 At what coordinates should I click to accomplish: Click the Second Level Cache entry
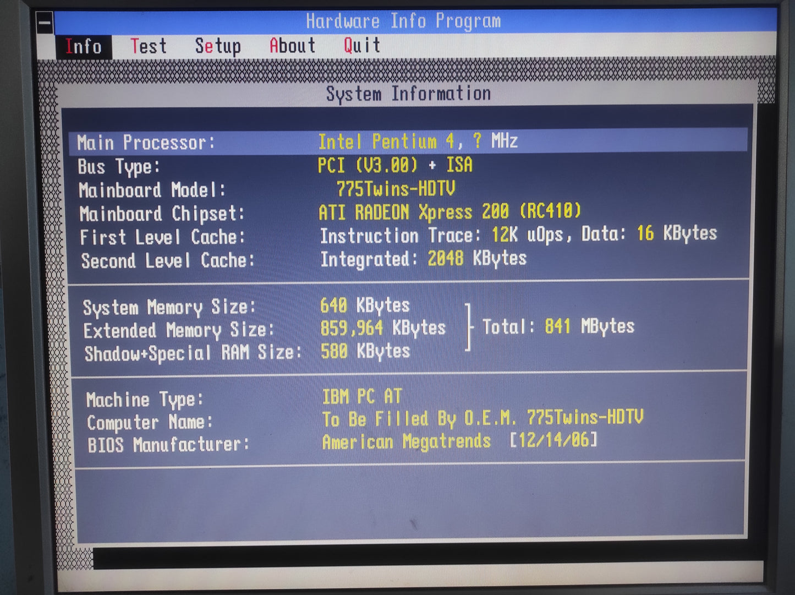304,259
